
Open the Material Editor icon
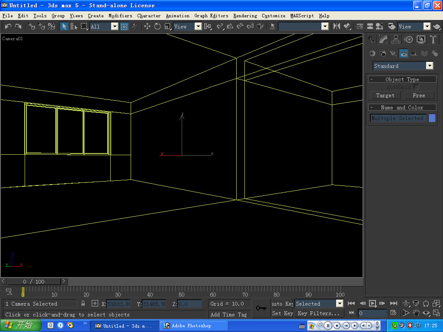point(379,26)
